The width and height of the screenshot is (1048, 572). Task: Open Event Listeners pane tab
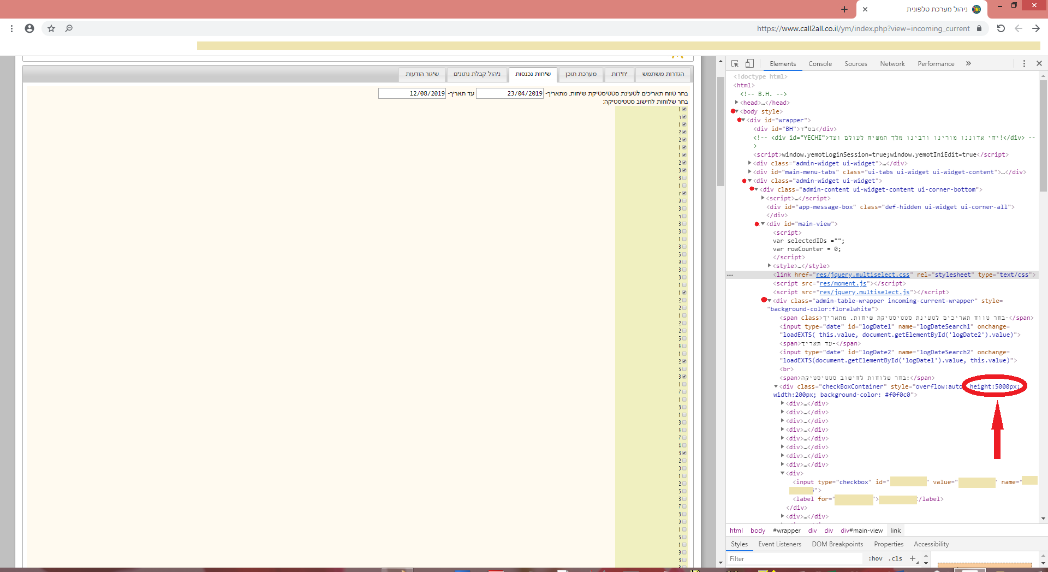pyautogui.click(x=779, y=544)
